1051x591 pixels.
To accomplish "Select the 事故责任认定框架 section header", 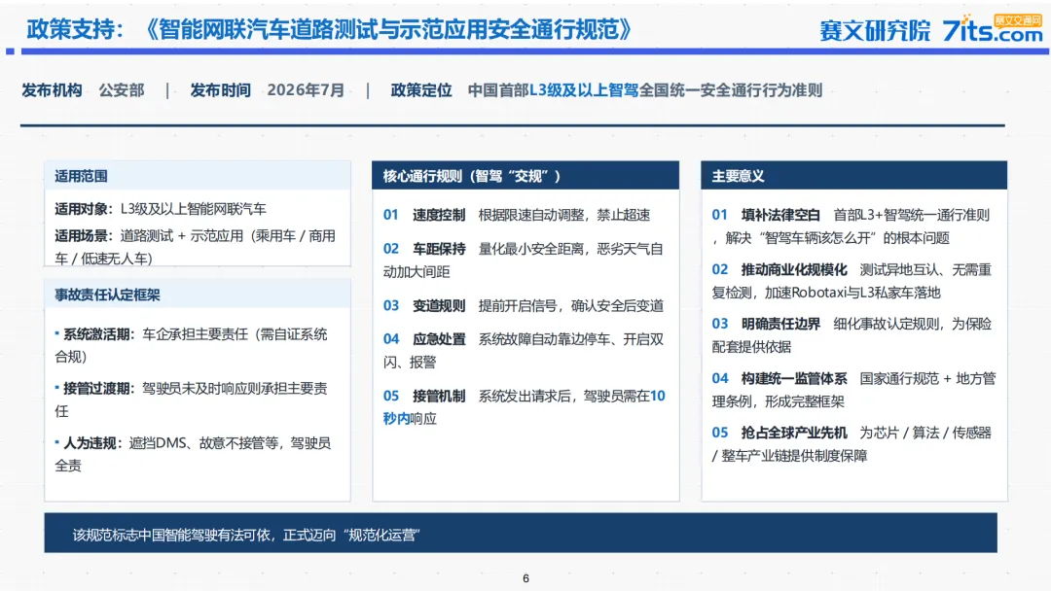I will coord(197,295).
